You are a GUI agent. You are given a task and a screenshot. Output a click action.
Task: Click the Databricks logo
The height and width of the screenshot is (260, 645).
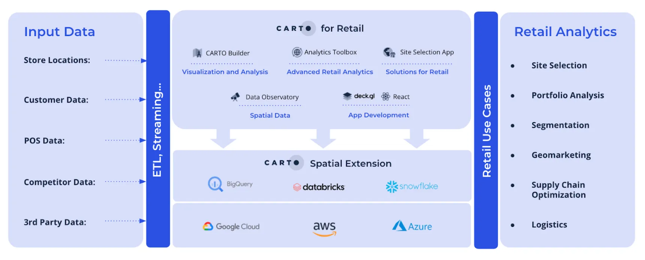(x=319, y=187)
